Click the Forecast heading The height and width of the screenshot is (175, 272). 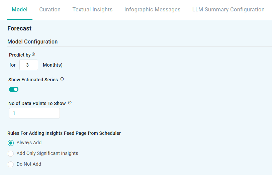point(19,28)
